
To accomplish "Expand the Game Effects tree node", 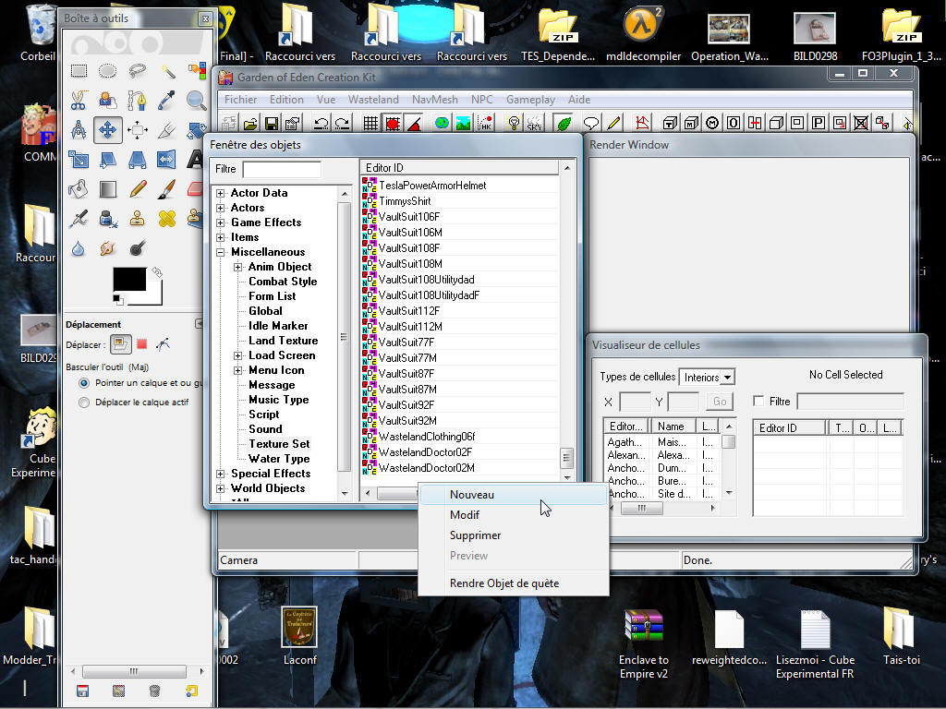I will coord(220,223).
